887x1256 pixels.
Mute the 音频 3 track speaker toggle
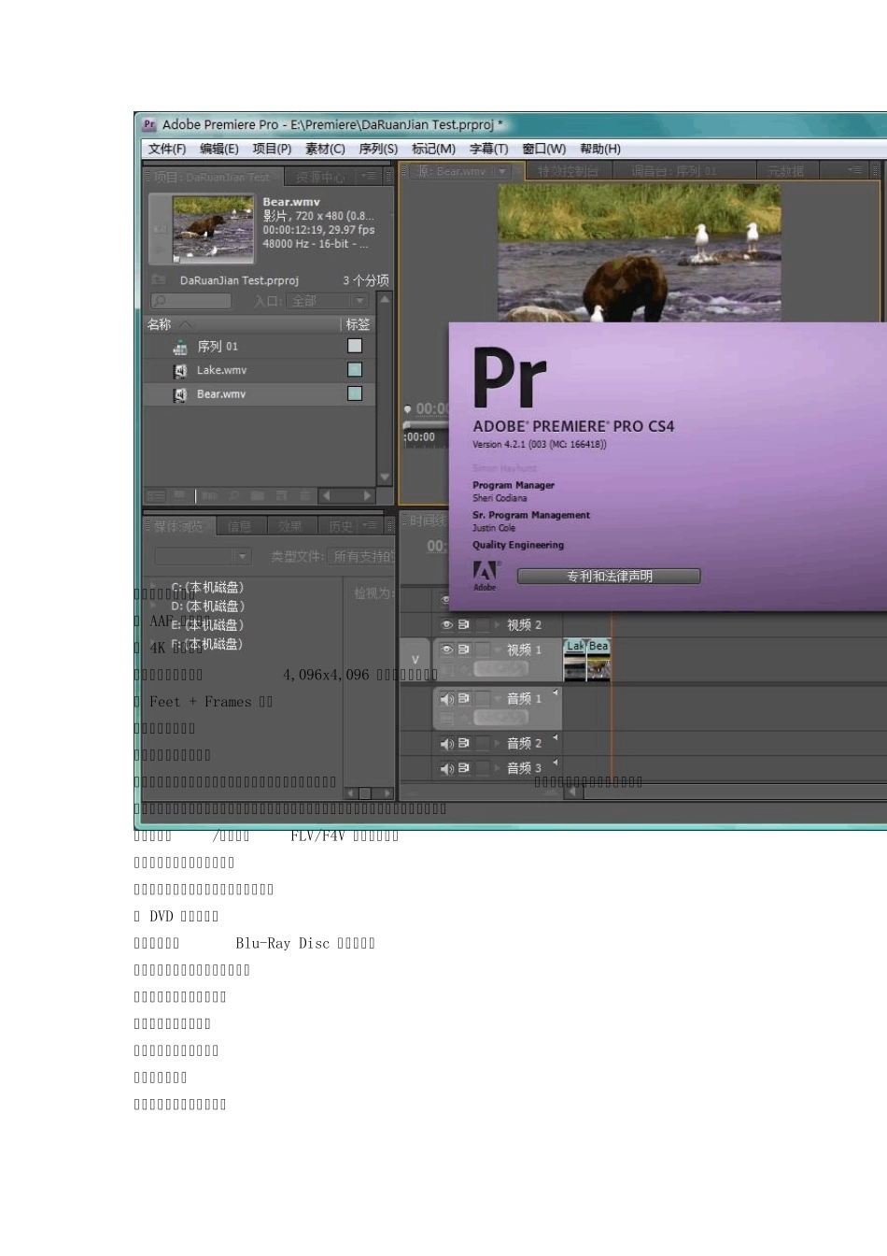click(446, 768)
